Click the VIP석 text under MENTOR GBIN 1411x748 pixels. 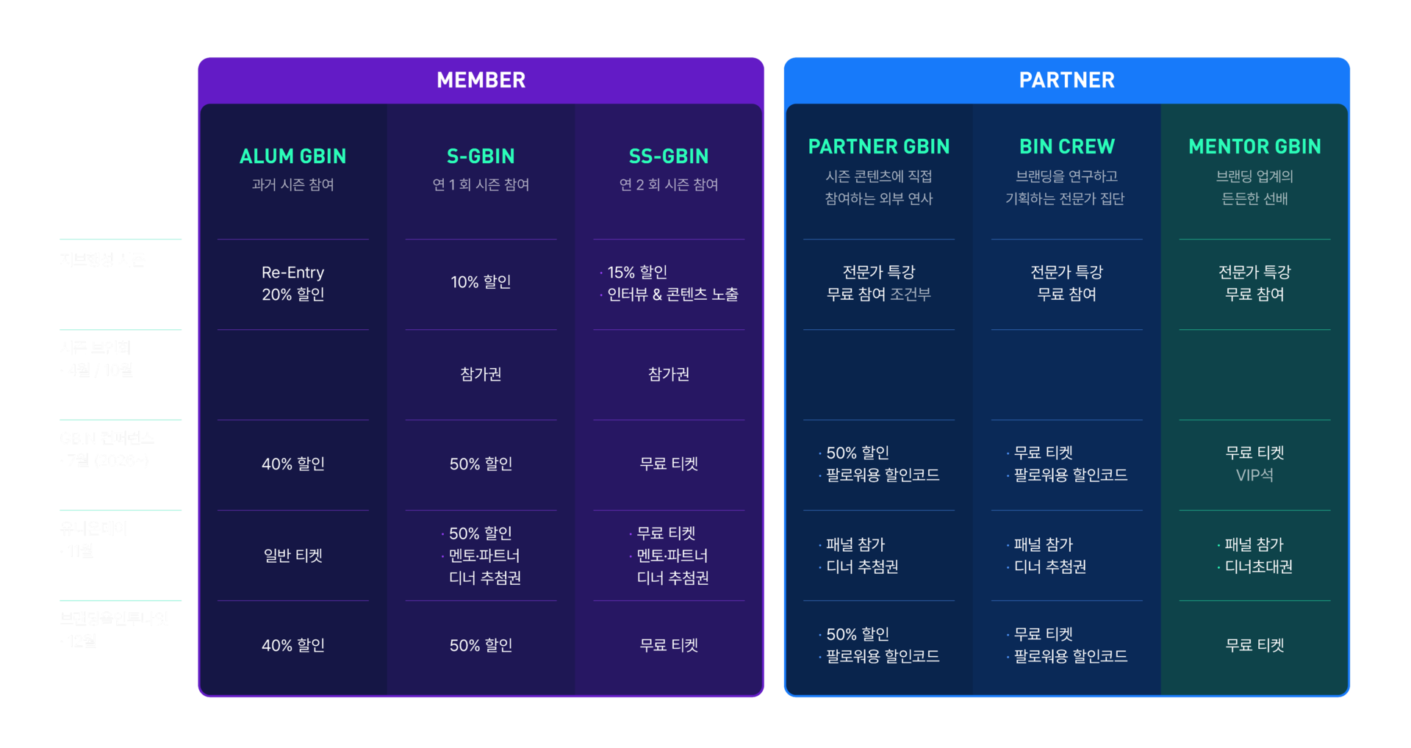click(1254, 475)
